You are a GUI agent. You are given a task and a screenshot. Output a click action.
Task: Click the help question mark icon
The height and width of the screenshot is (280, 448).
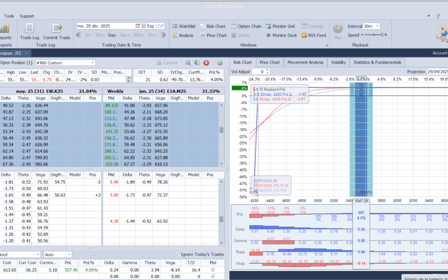point(438,16)
